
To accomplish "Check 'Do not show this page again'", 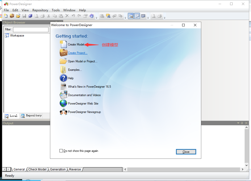I will (x=61, y=151).
